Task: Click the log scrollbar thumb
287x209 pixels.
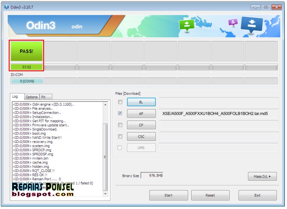Action: 105,157
